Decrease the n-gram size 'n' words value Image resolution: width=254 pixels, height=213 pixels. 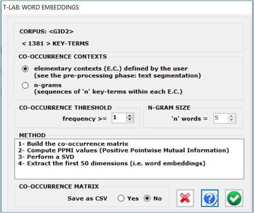click(x=232, y=120)
